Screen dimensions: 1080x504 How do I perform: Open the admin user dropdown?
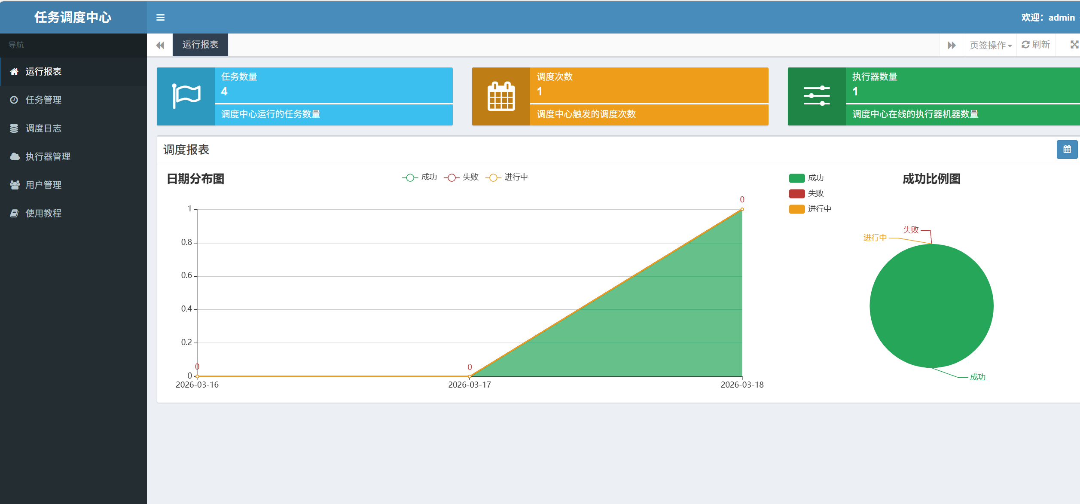1050,18
